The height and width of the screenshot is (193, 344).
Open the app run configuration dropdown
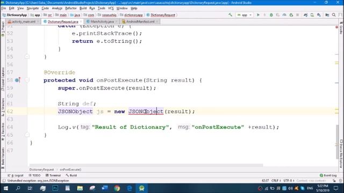245,15
